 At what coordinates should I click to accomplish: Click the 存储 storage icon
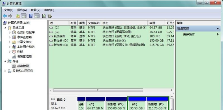9,61
